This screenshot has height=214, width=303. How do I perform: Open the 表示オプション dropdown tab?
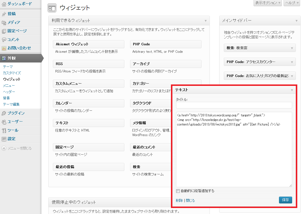[268, 3]
